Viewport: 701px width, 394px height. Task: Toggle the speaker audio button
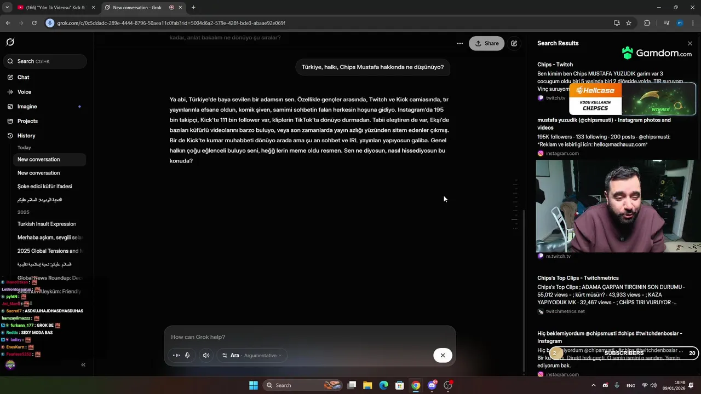click(x=206, y=355)
